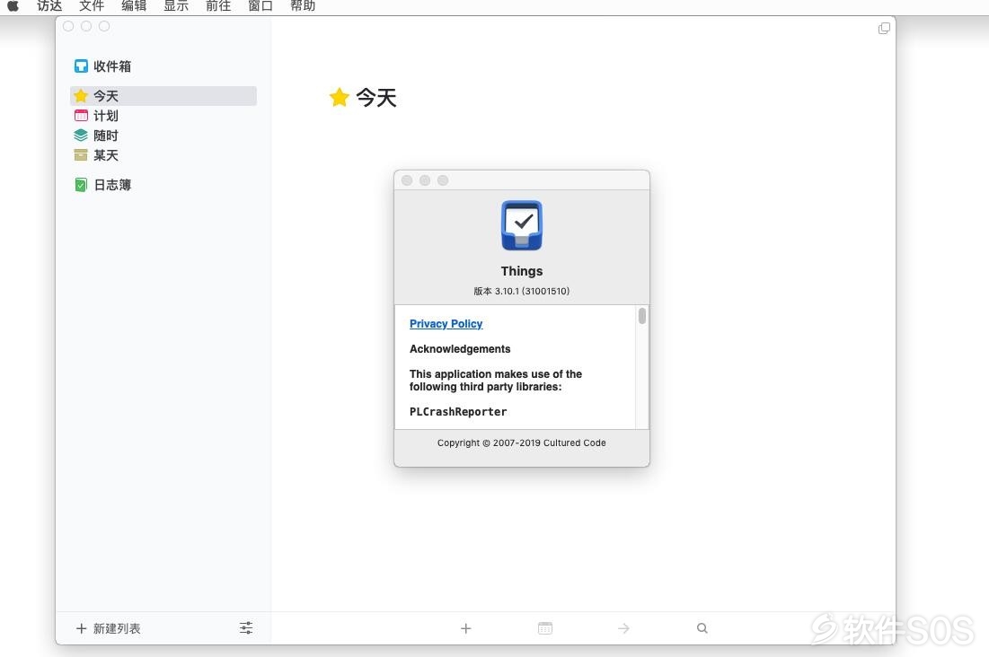
Task: Open sidebar filter settings sliders icon
Action: click(246, 628)
